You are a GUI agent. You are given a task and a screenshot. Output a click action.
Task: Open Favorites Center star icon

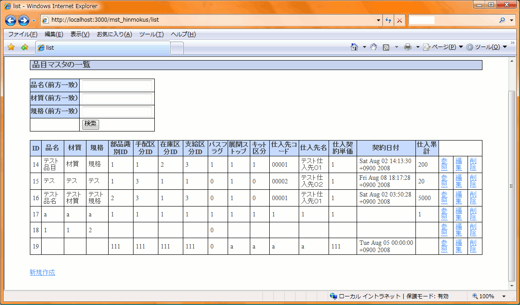[11, 47]
